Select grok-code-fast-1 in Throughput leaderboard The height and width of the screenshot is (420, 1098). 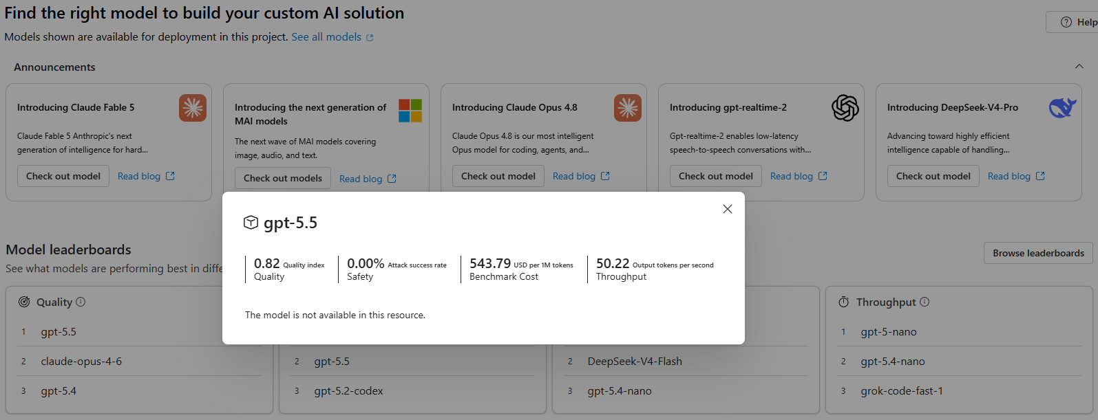(902, 391)
